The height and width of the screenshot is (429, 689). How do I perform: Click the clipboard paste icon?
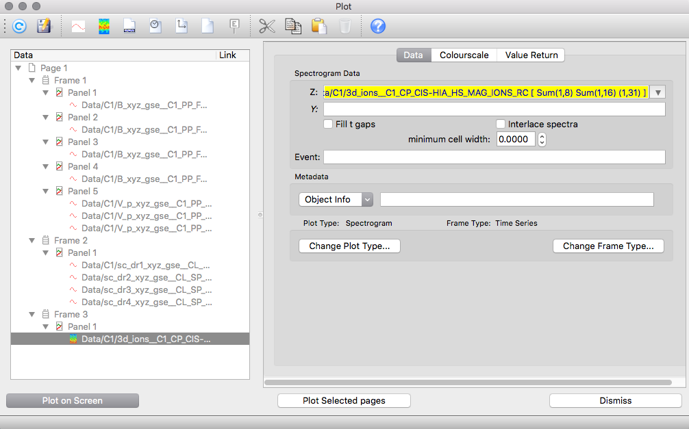[x=319, y=26]
